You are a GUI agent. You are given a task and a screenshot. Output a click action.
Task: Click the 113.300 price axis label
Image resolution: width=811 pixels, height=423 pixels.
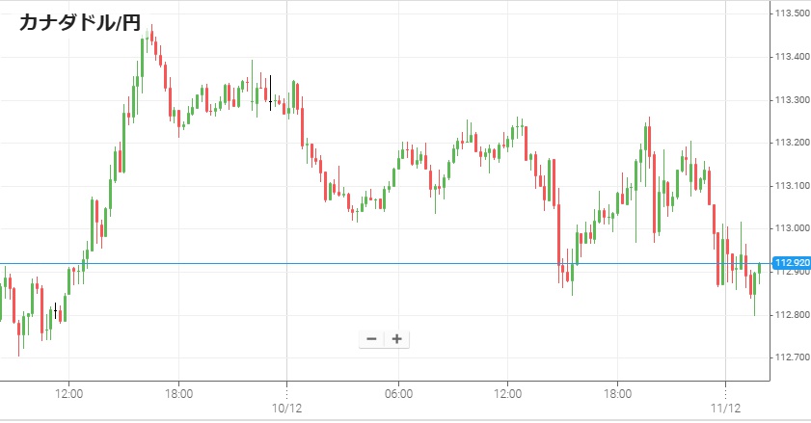(x=791, y=100)
